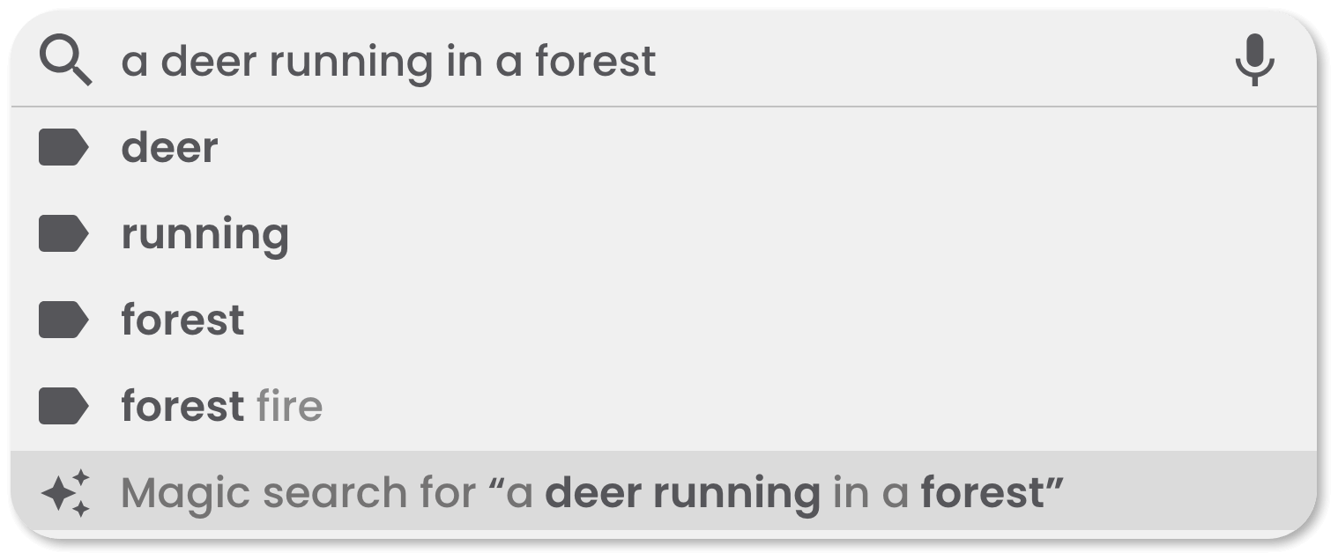Click the magnifying glass search icon

click(67, 61)
